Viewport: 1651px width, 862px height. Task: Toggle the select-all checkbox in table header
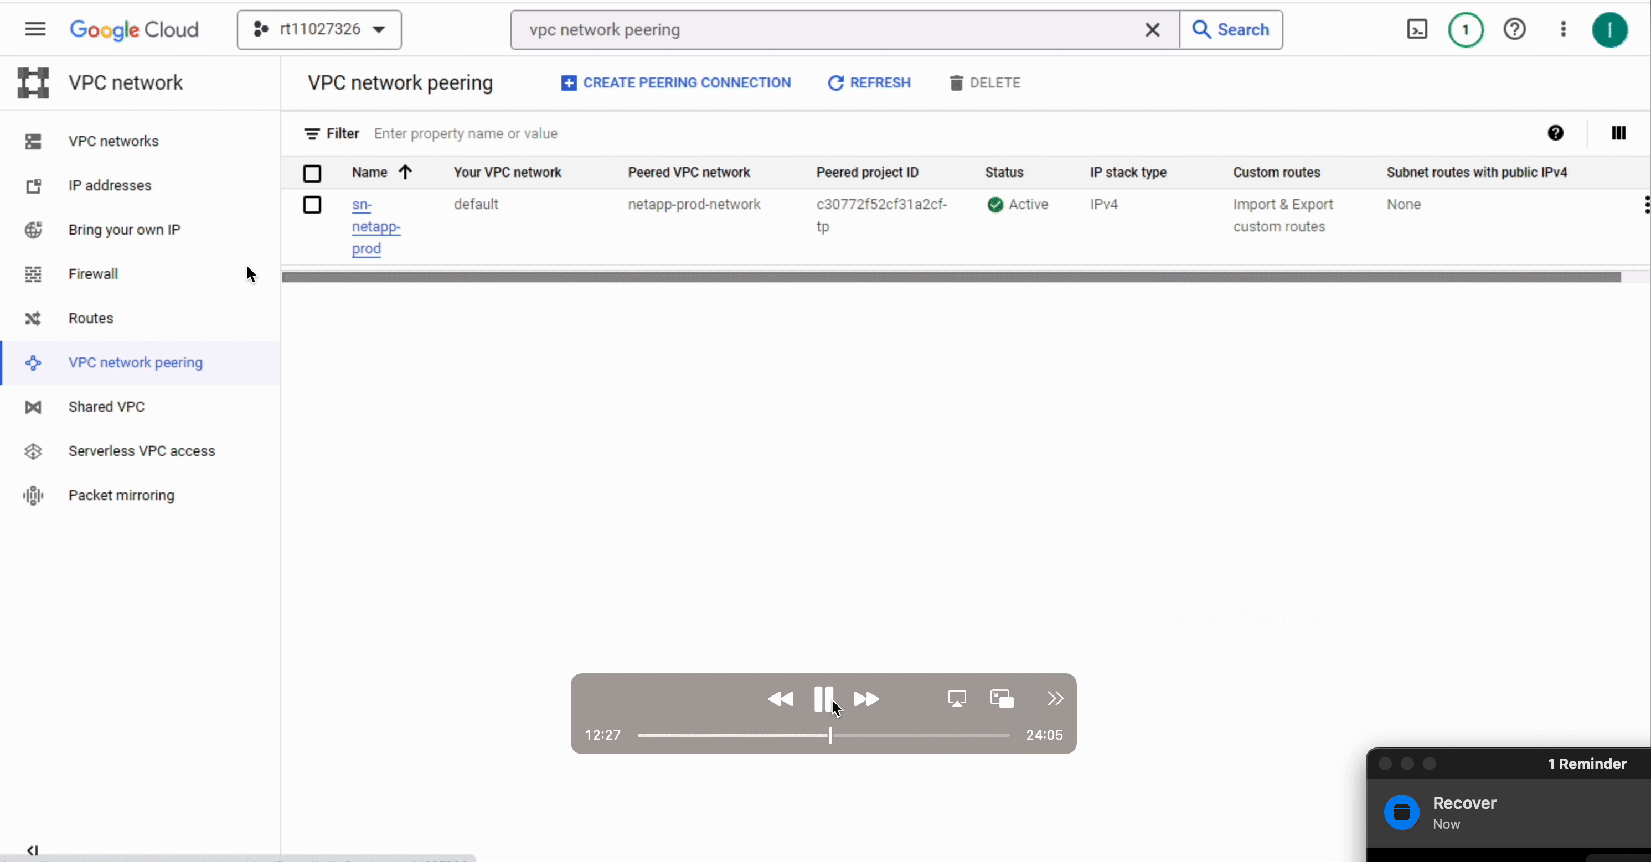tap(312, 173)
